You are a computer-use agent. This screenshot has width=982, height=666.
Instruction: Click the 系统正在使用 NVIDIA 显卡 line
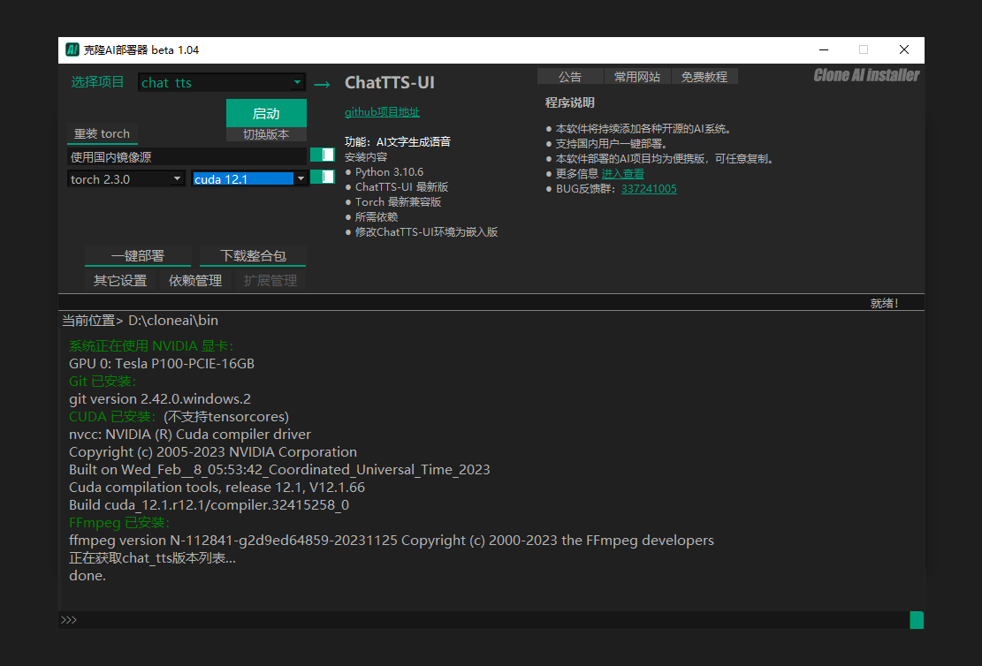151,345
